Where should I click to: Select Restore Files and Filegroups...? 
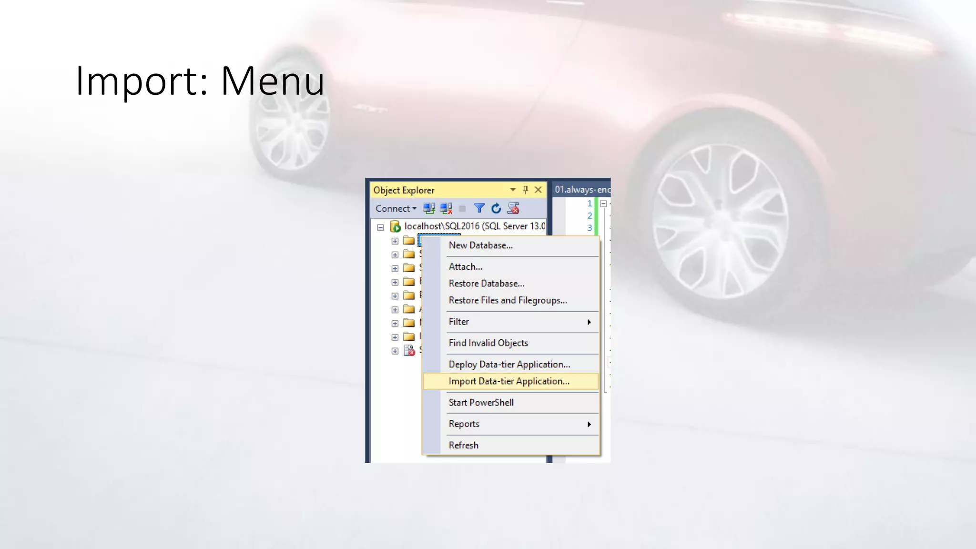click(511, 301)
